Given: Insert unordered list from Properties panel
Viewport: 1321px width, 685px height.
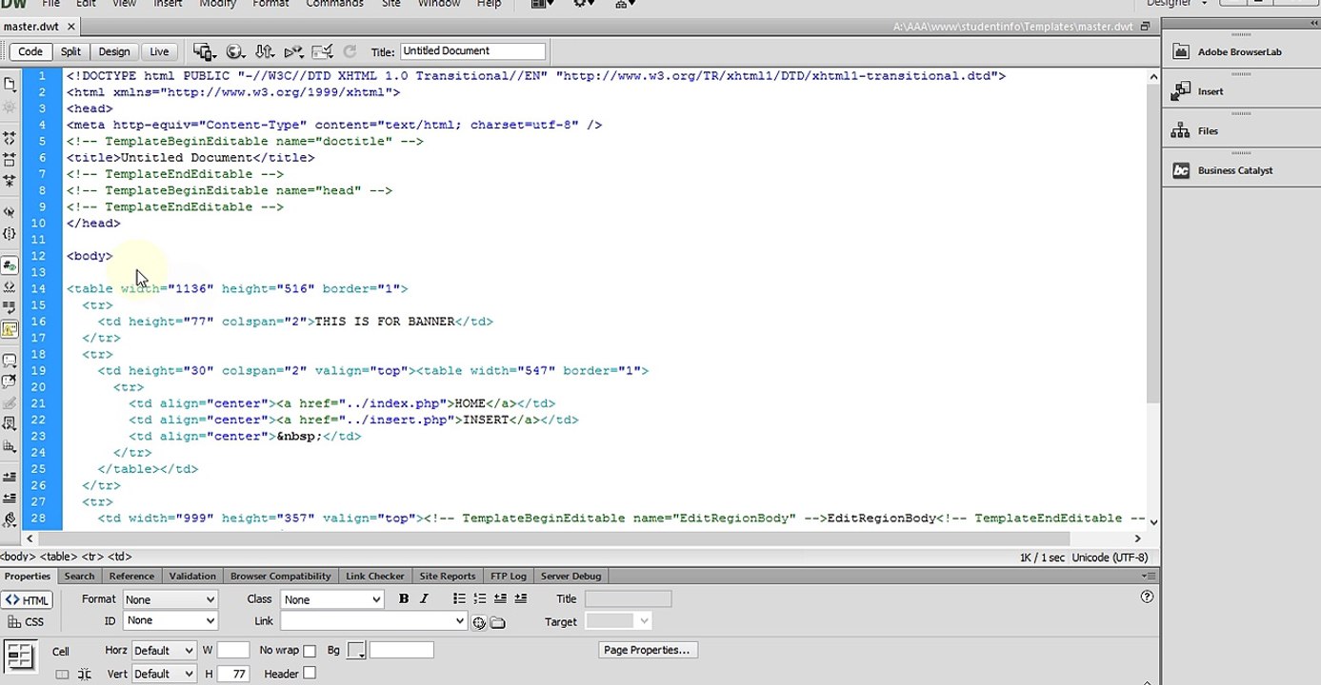Looking at the screenshot, I should click(x=459, y=598).
